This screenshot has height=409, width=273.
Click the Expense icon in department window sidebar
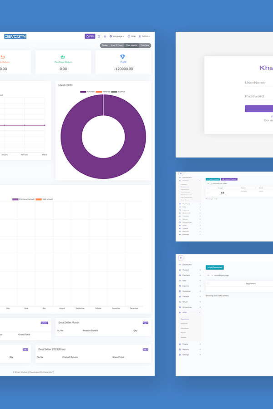[180, 286]
